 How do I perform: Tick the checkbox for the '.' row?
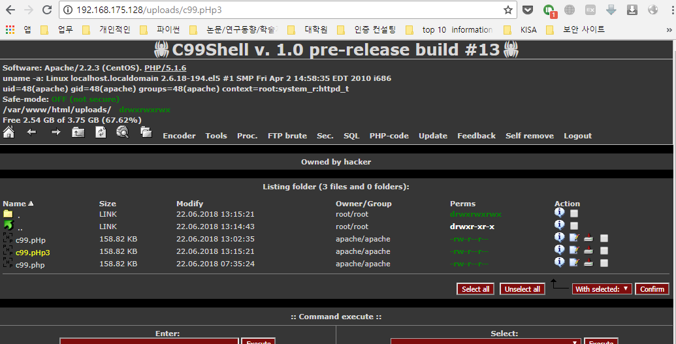574,213
